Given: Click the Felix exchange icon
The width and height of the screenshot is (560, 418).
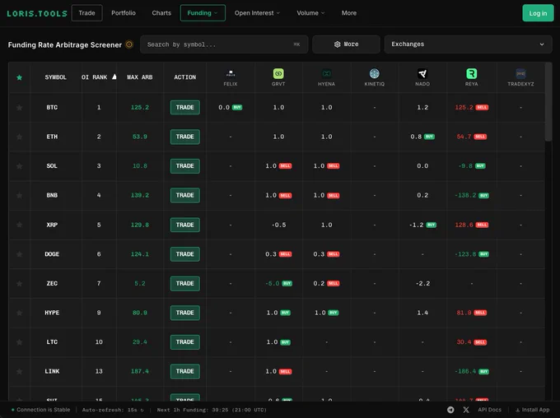Looking at the screenshot, I should pyautogui.click(x=231, y=74).
